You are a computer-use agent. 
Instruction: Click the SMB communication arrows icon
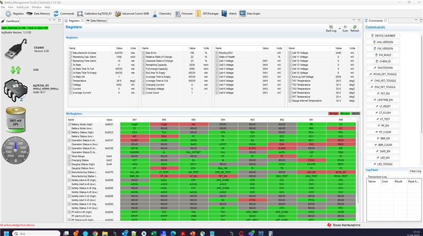pyautogui.click(x=16, y=70)
